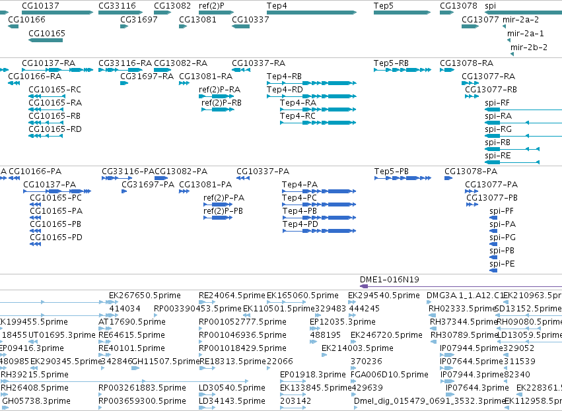Select the spi-RG transcript label

point(498,129)
